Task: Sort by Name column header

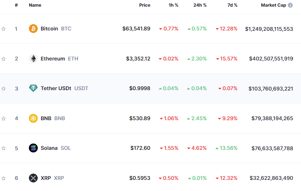Action: pyautogui.click(x=35, y=5)
